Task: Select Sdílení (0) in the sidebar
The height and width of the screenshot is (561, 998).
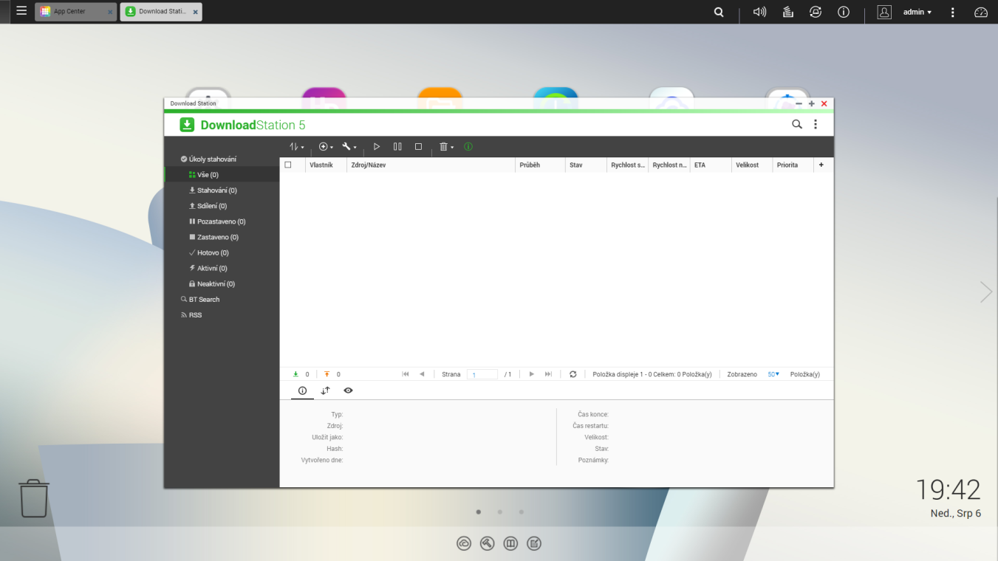Action: (x=222, y=206)
